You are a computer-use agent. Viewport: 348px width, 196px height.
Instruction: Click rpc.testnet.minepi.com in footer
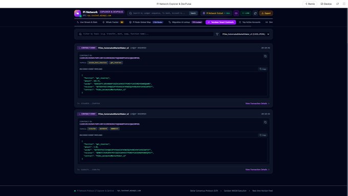[x=129, y=191]
